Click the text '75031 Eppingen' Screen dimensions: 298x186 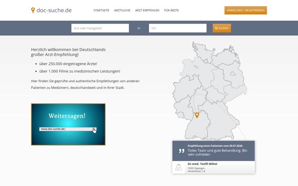[196, 168]
